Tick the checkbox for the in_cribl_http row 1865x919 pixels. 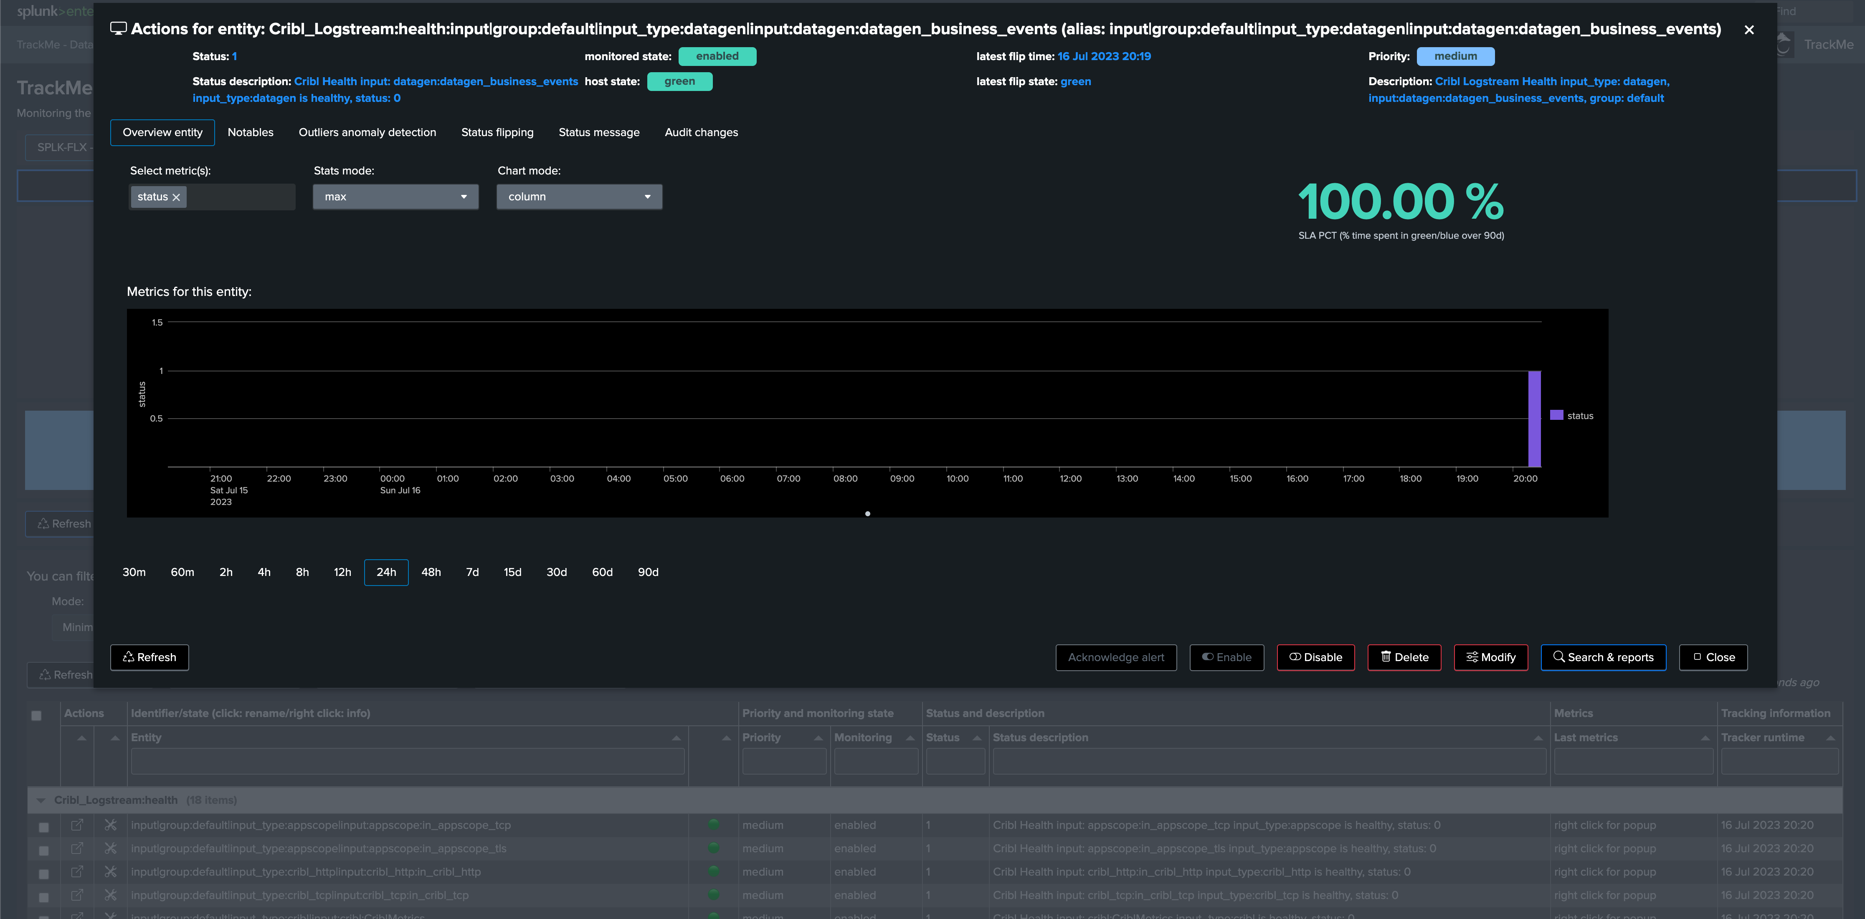43,874
